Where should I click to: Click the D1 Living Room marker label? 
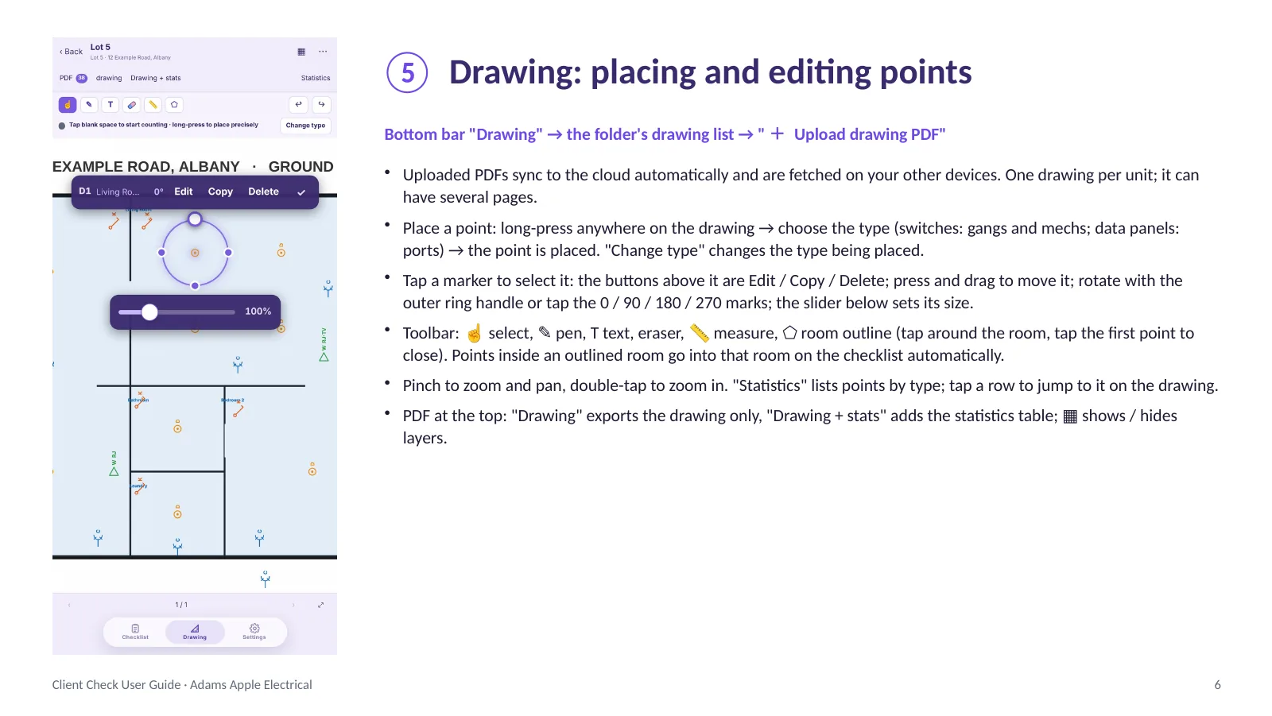point(109,192)
